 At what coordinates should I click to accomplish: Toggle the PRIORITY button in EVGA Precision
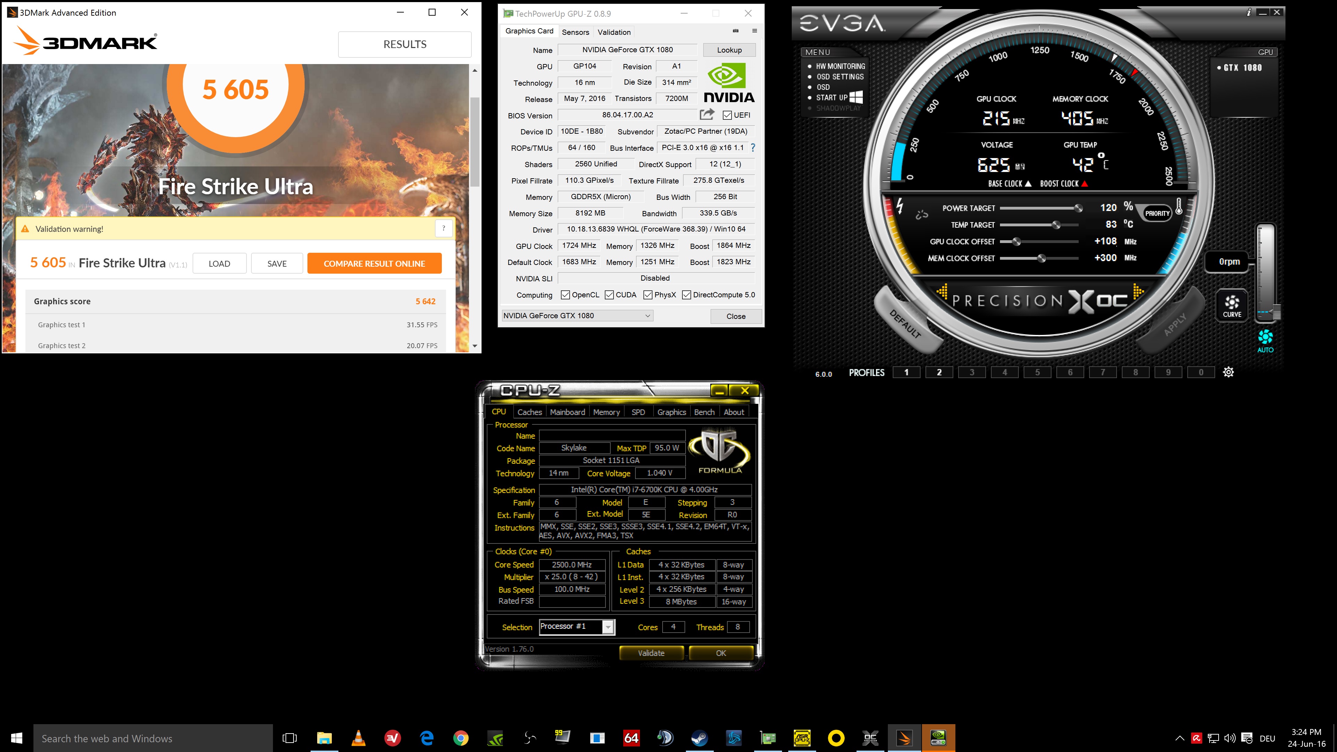1157,213
